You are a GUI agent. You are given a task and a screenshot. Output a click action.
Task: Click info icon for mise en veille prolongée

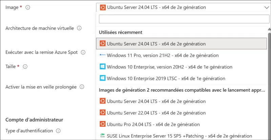tap(82, 87)
